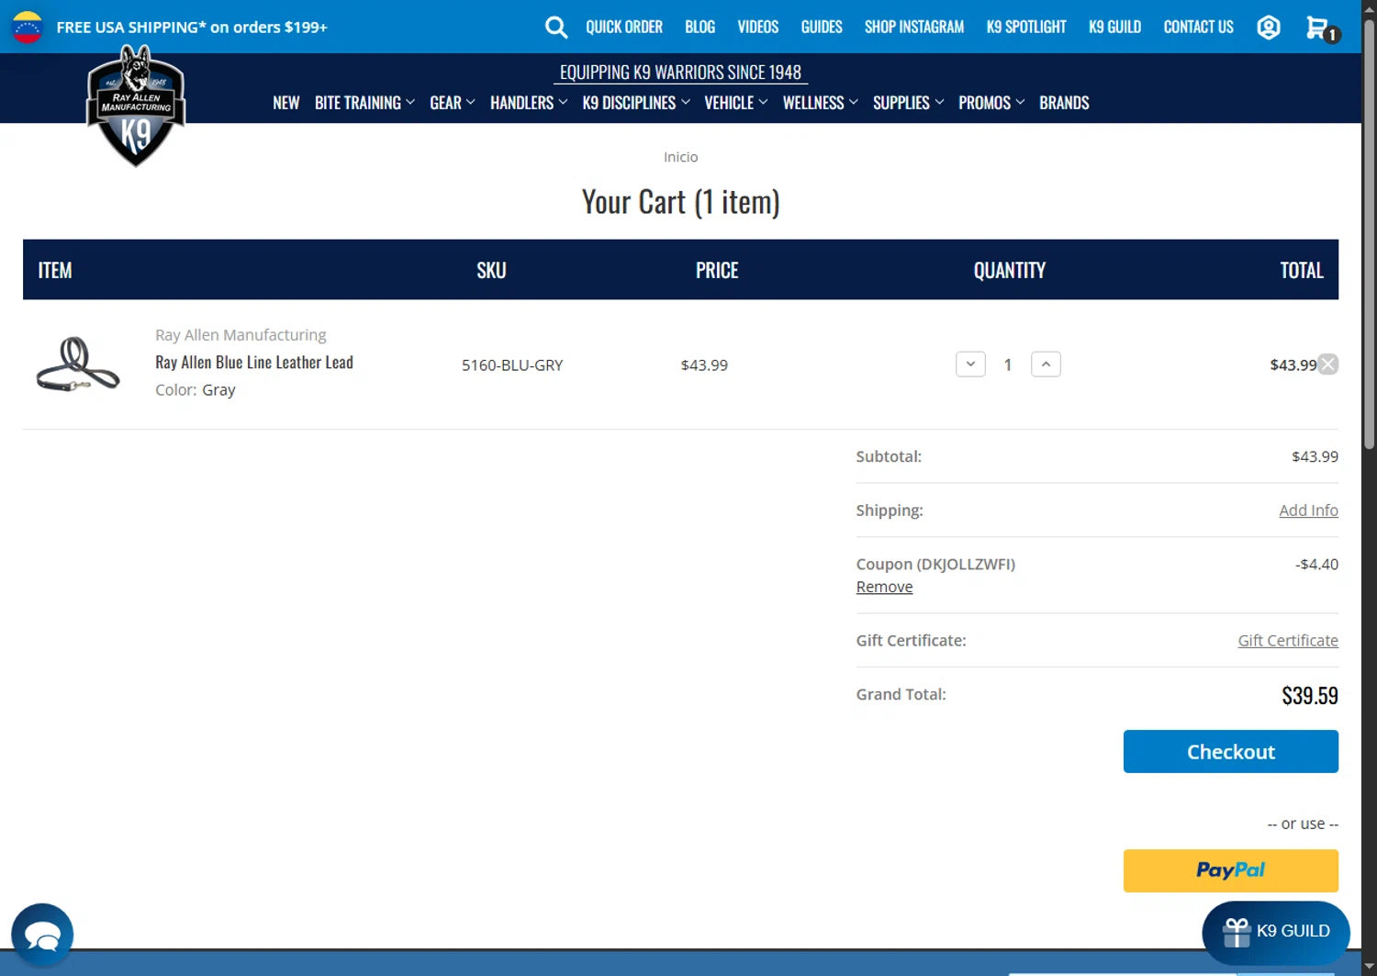Decrease quantity with down arrow

point(970,365)
